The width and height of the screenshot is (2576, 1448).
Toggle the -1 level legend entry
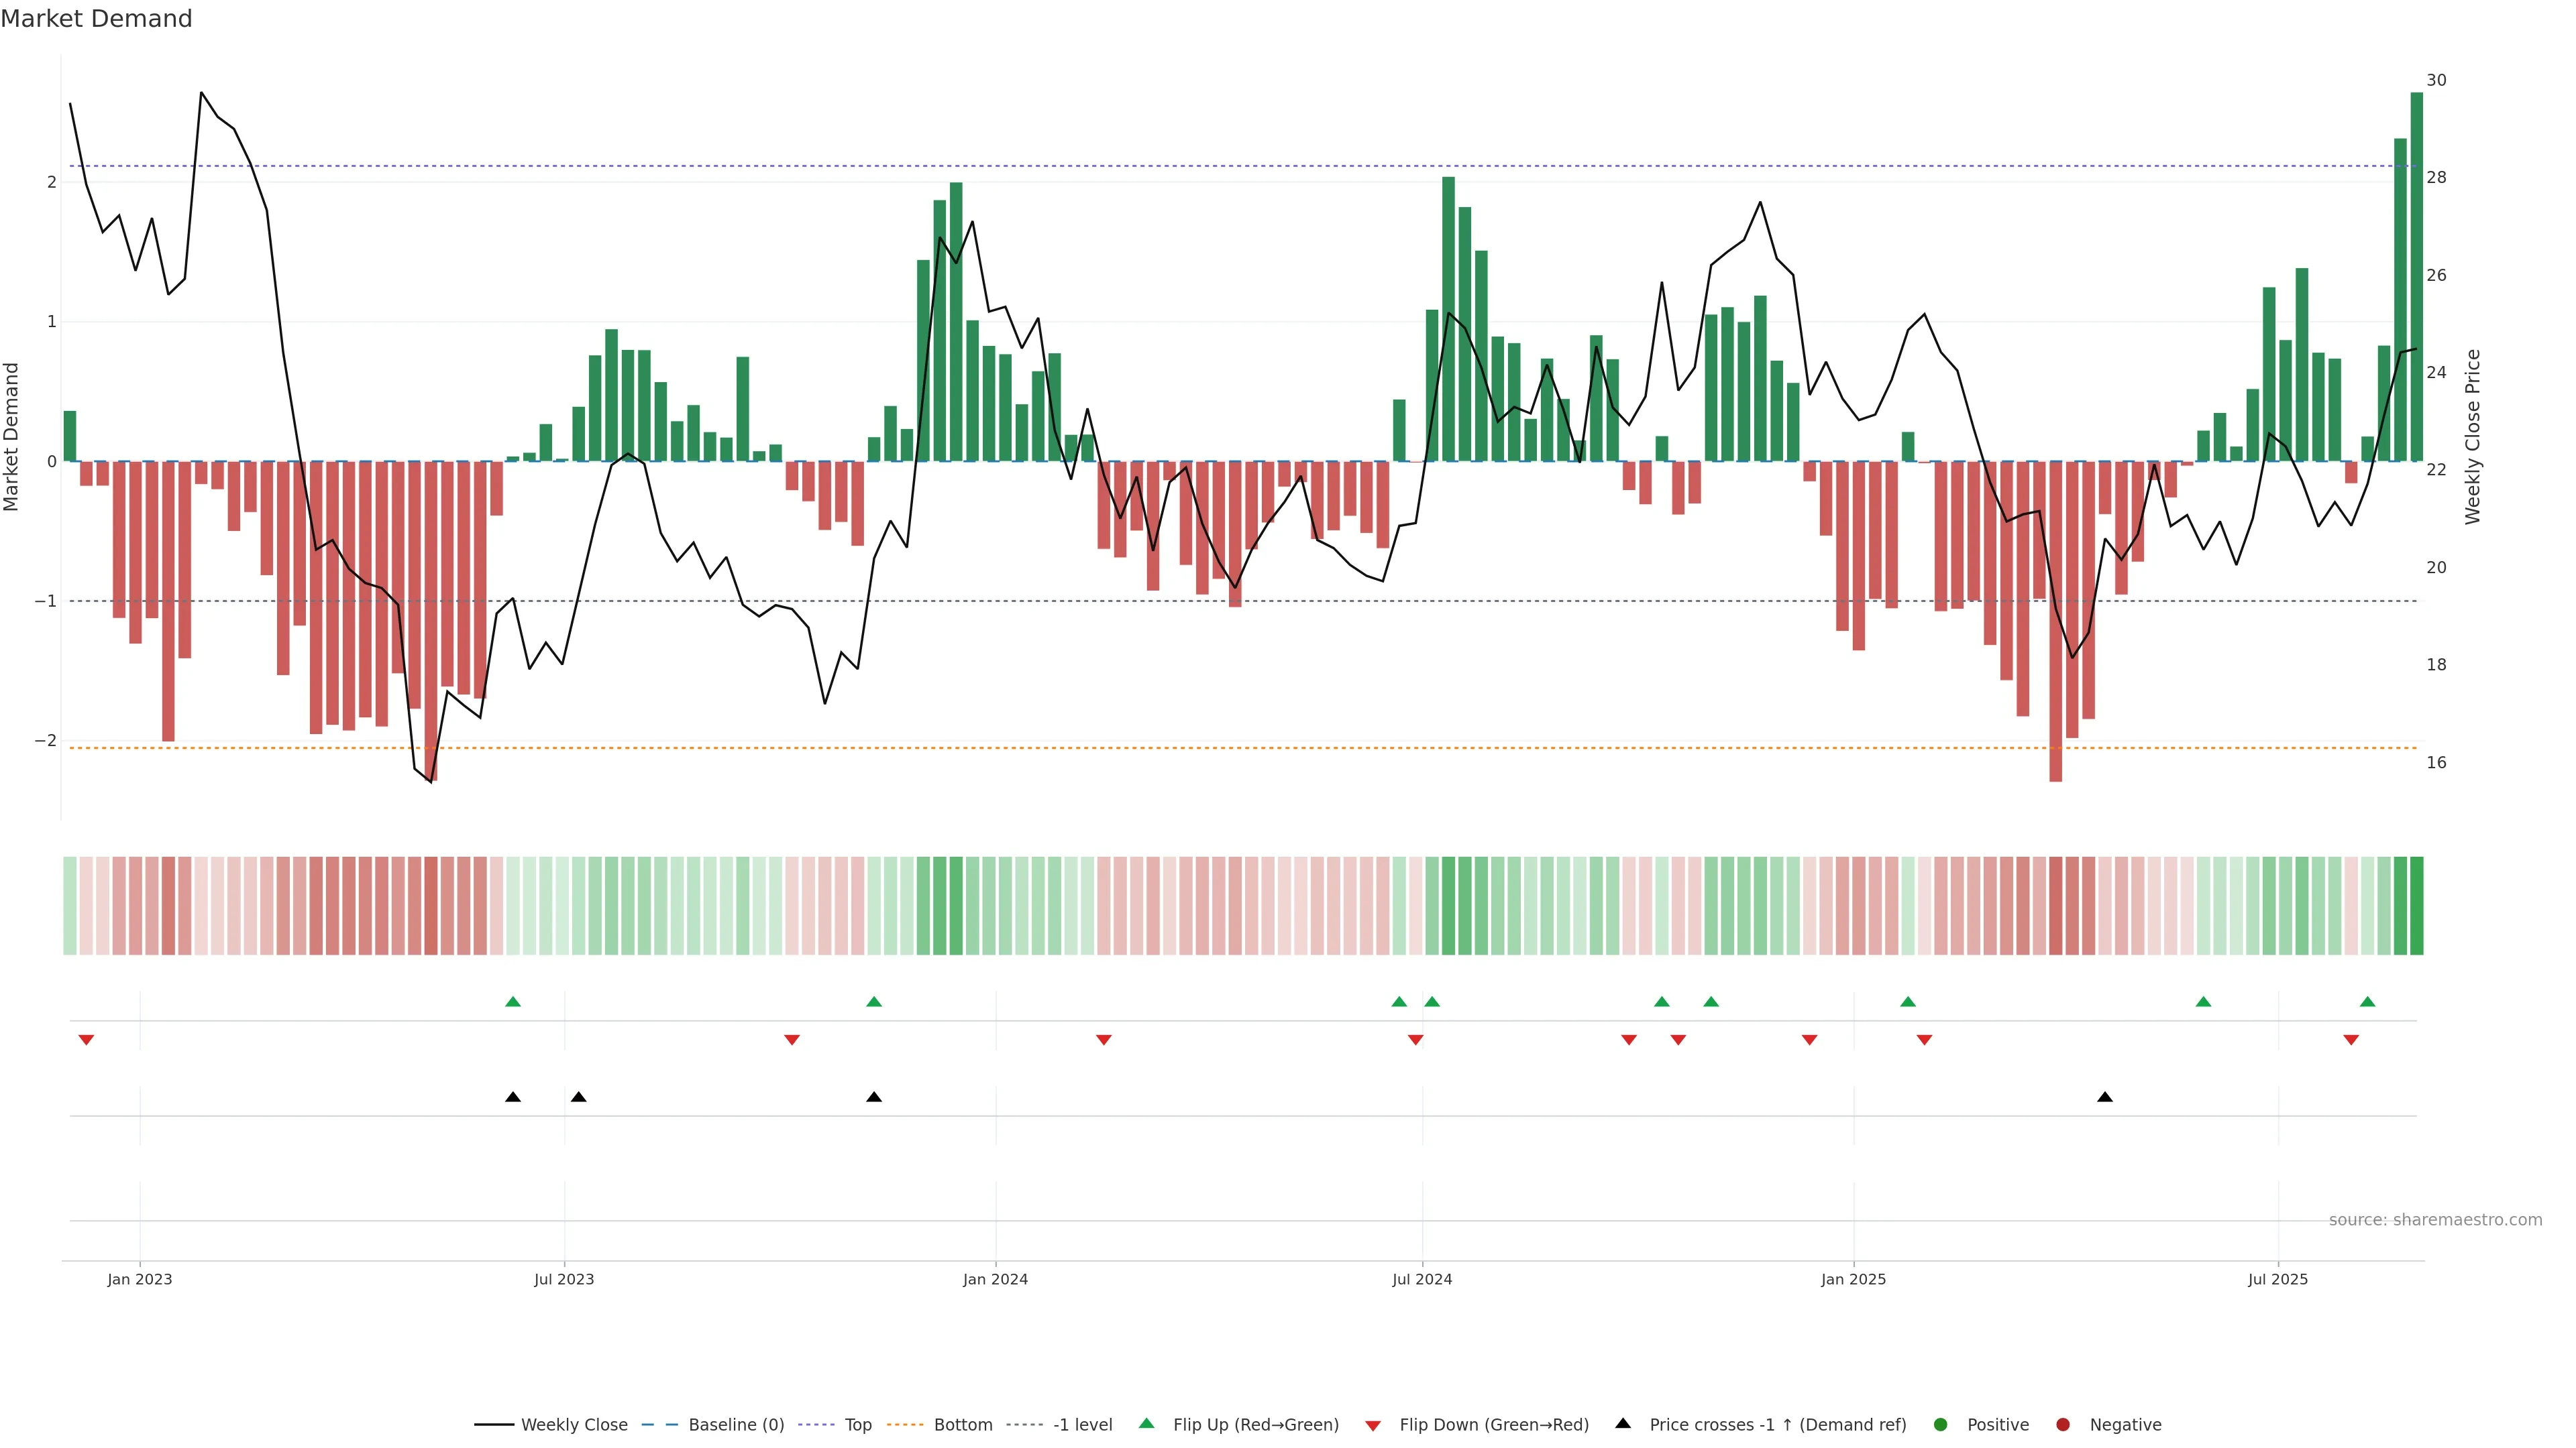point(1082,1424)
